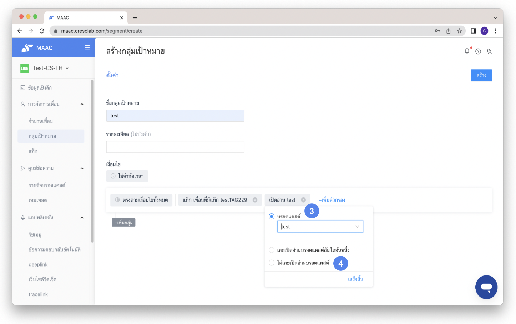The width and height of the screenshot is (516, 324).
Task: Click the รายละเอียด description input field
Action: tap(175, 147)
